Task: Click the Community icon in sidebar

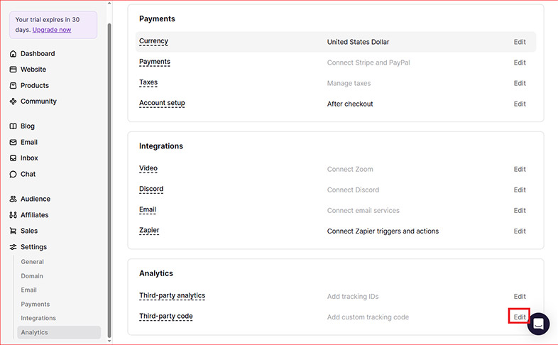Action: (13, 102)
